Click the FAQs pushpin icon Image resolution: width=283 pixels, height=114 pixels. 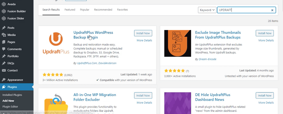4,63
